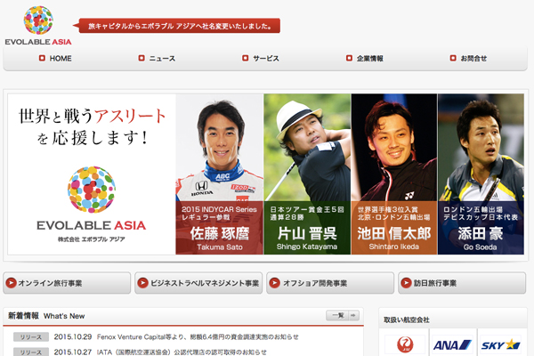Screen dimensions: 534x356
Task: Click the リリース tag beside 2015.10.29
Action: 31,337
